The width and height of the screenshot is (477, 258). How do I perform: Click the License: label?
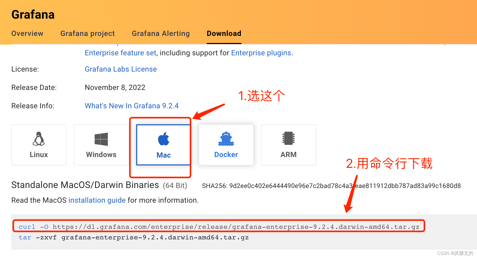[25, 69]
